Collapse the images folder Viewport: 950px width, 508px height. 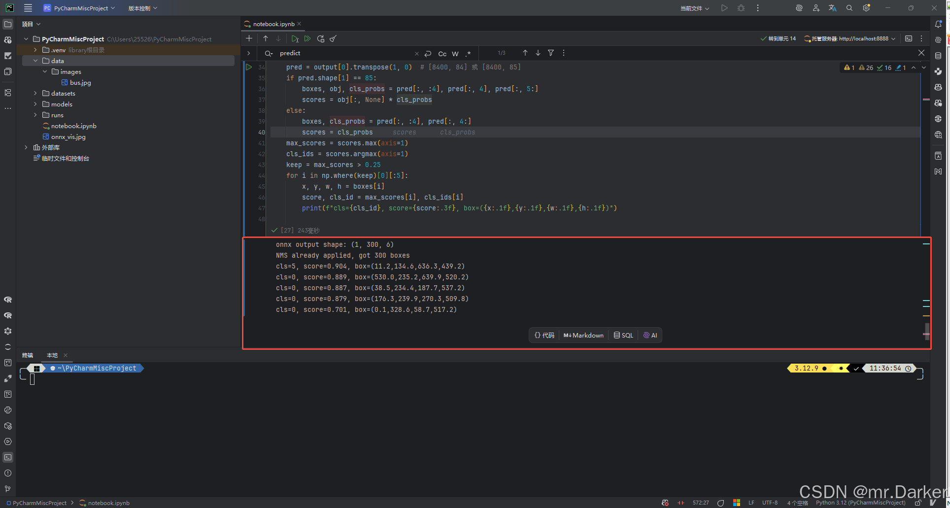tap(45, 71)
